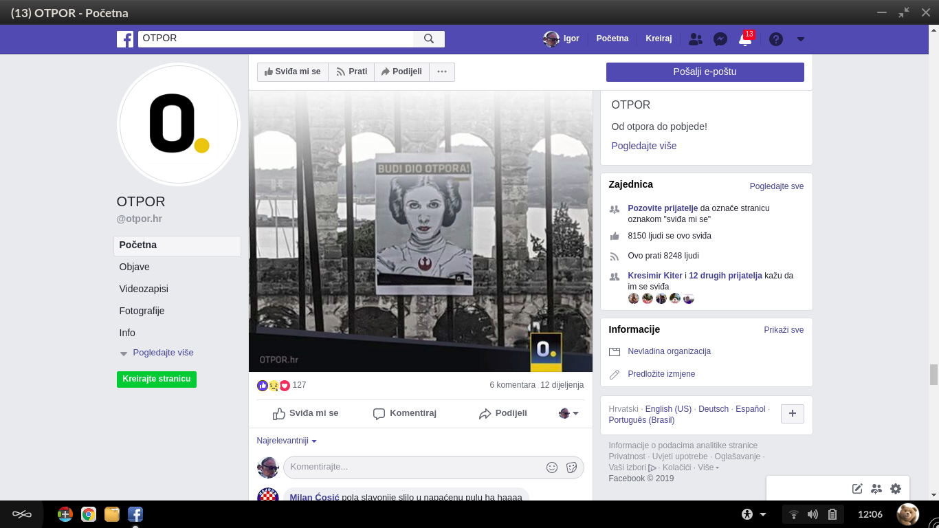Open the notifications bell showing 13 alerts

(744, 39)
